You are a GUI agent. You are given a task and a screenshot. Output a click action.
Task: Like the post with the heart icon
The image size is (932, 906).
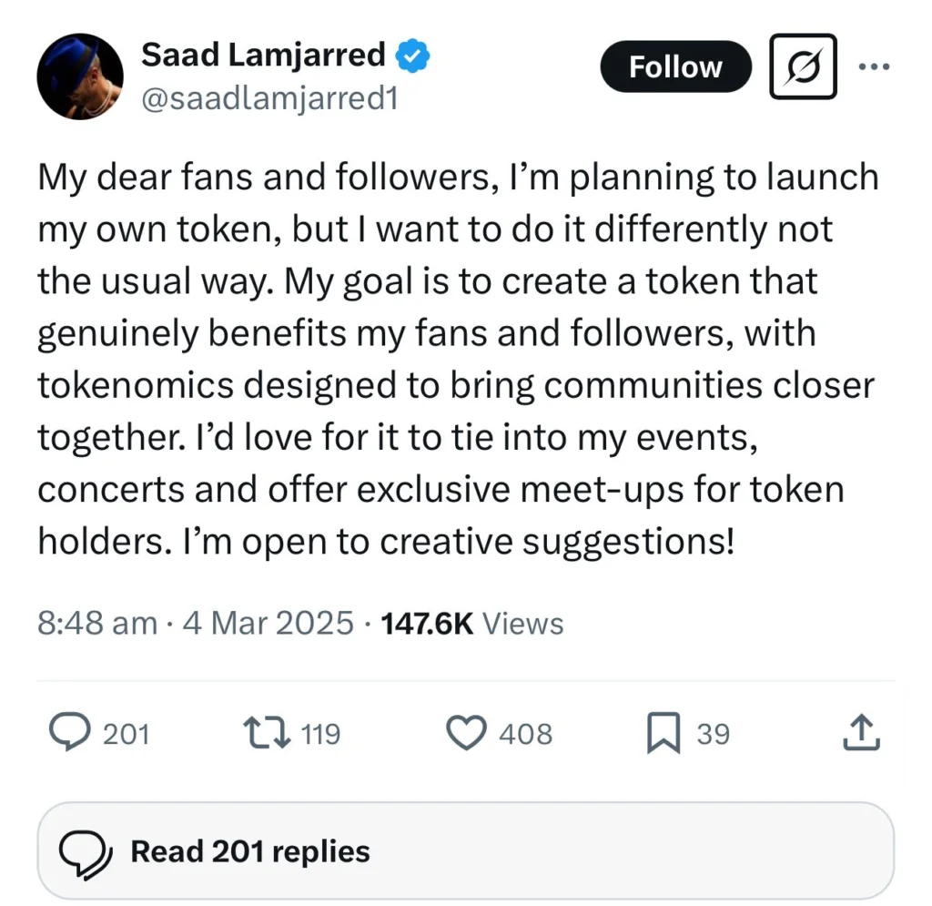469,733
